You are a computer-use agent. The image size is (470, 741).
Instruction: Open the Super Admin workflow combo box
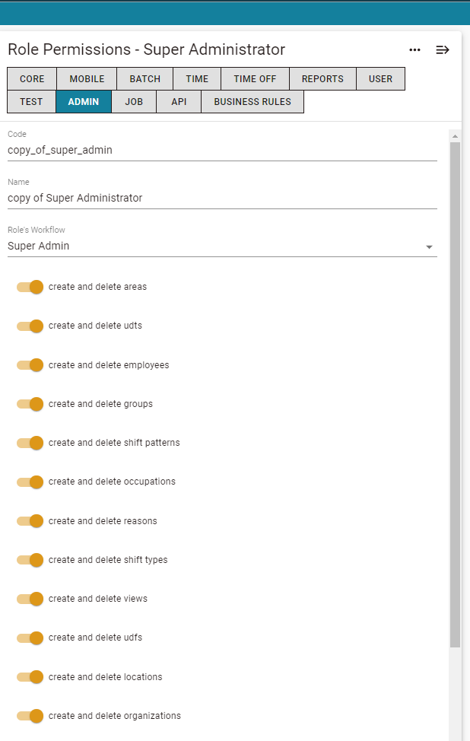coord(222,246)
